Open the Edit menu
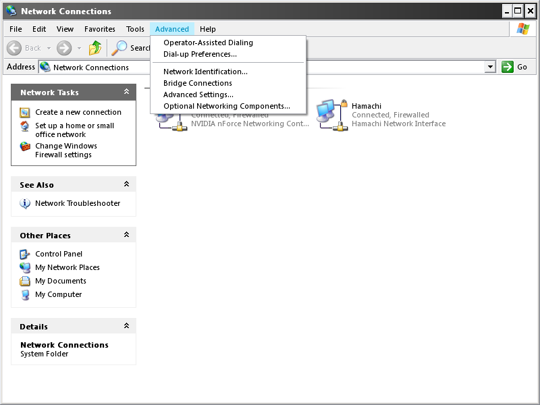The width and height of the screenshot is (540, 405). point(39,29)
